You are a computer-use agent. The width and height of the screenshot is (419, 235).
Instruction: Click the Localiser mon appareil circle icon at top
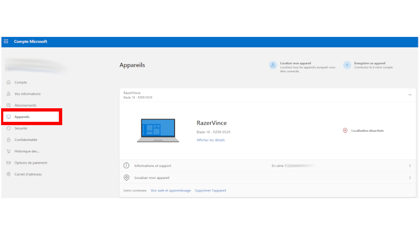pyautogui.click(x=273, y=65)
